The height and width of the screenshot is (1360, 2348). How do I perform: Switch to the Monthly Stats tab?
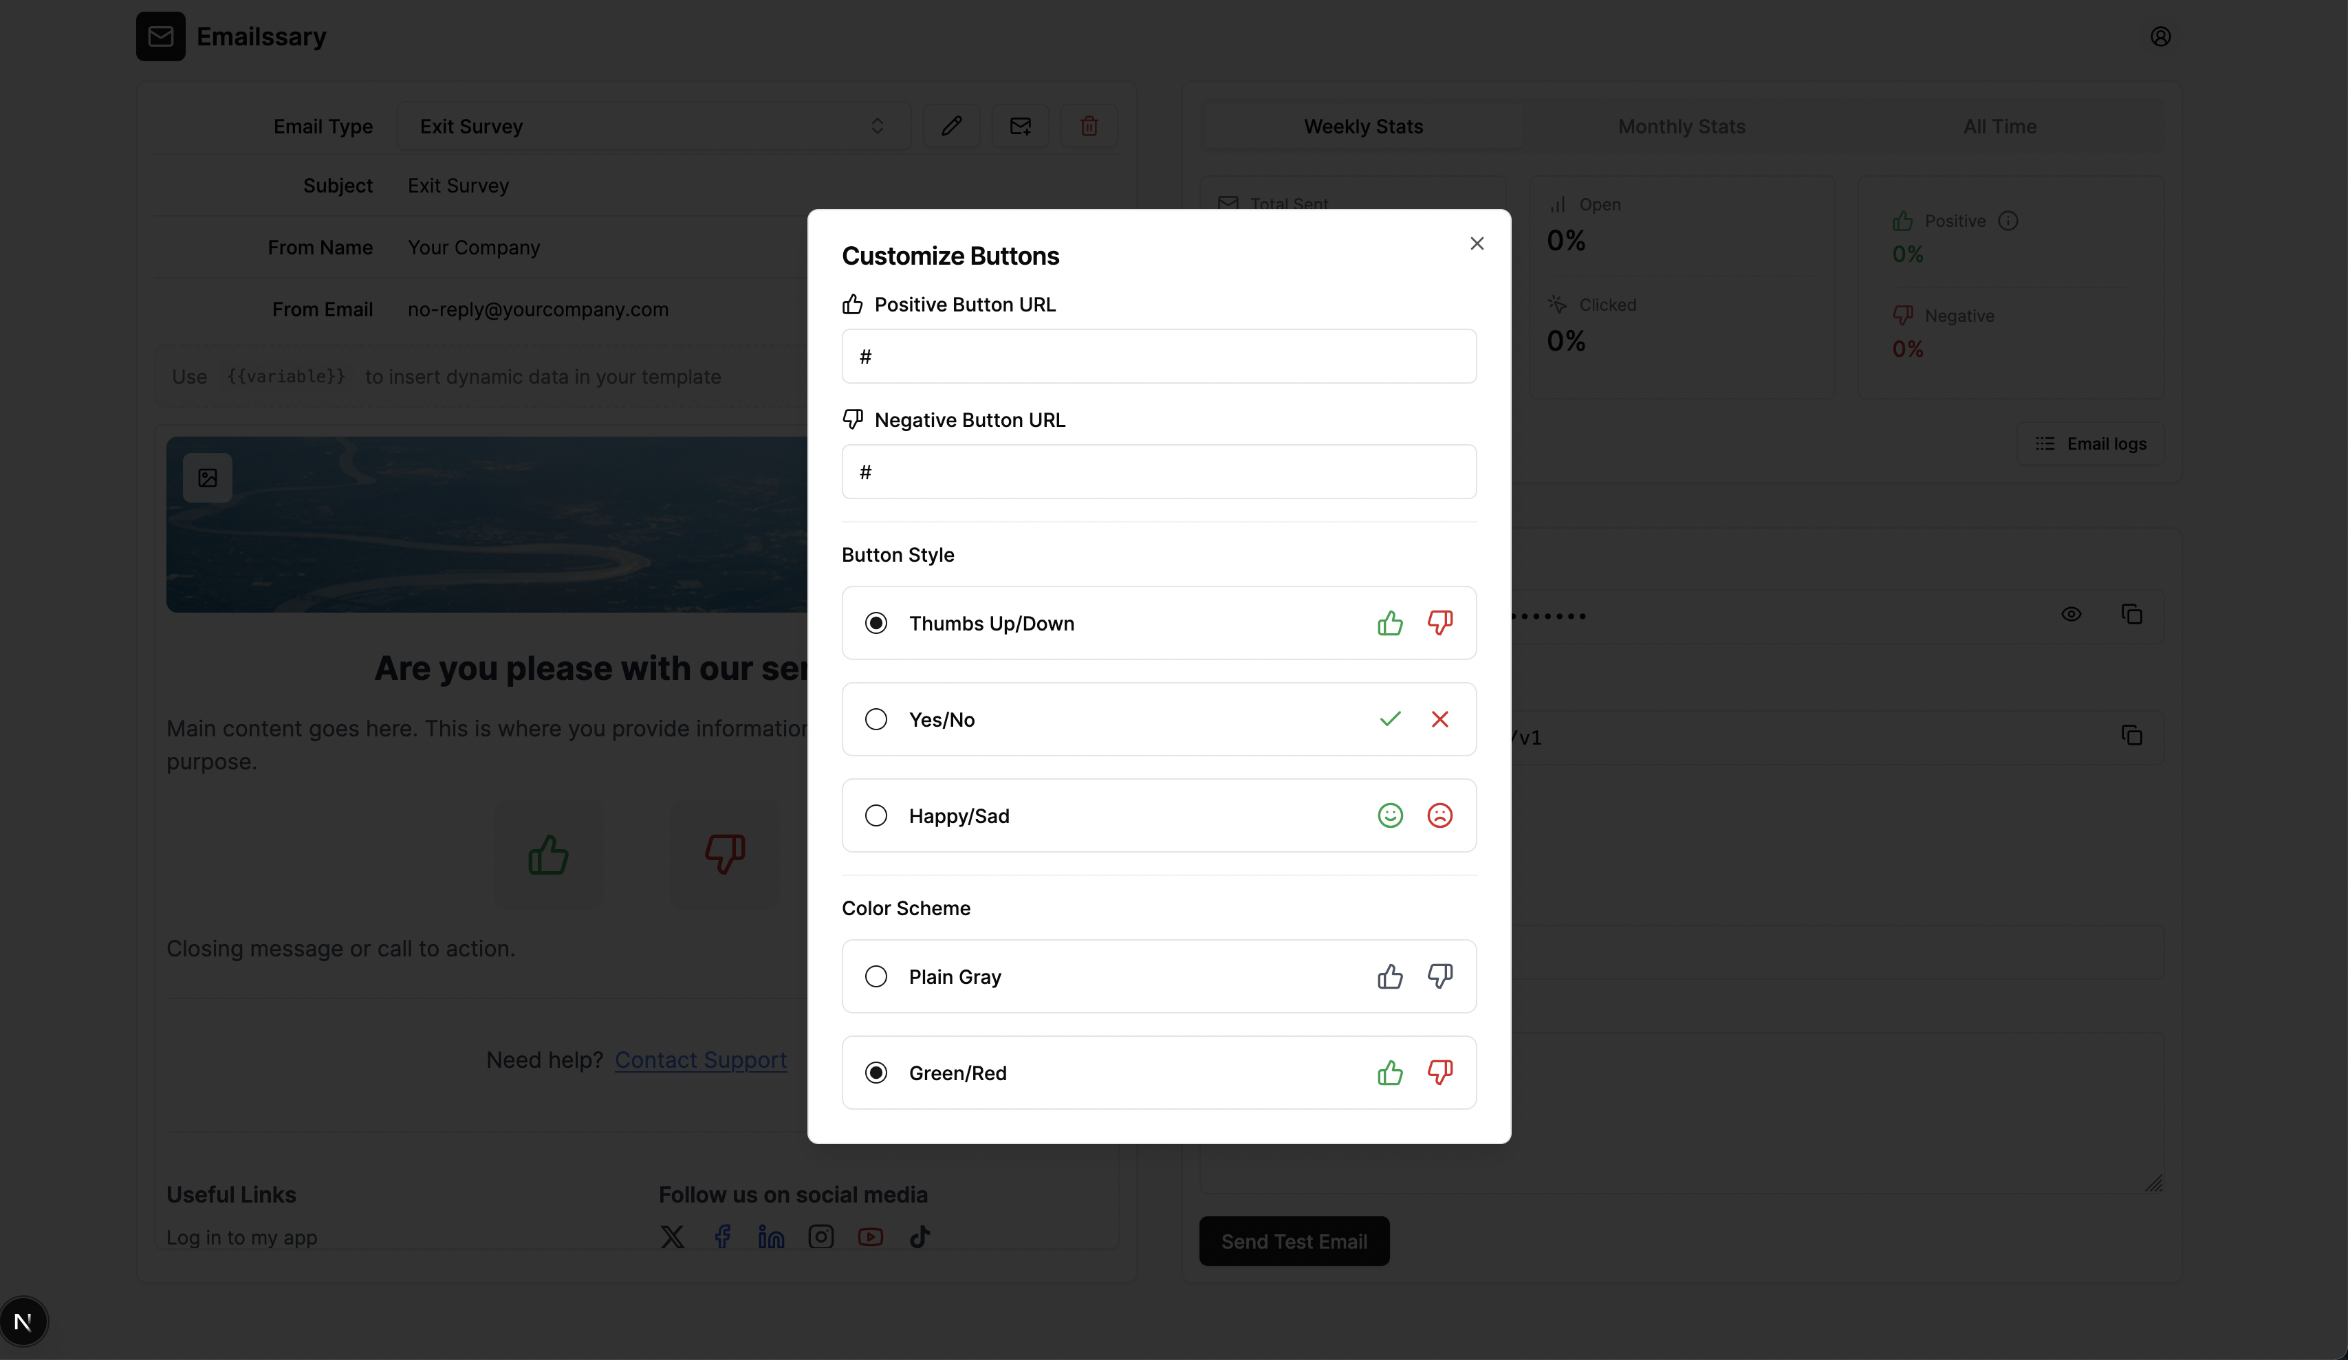coord(1681,126)
